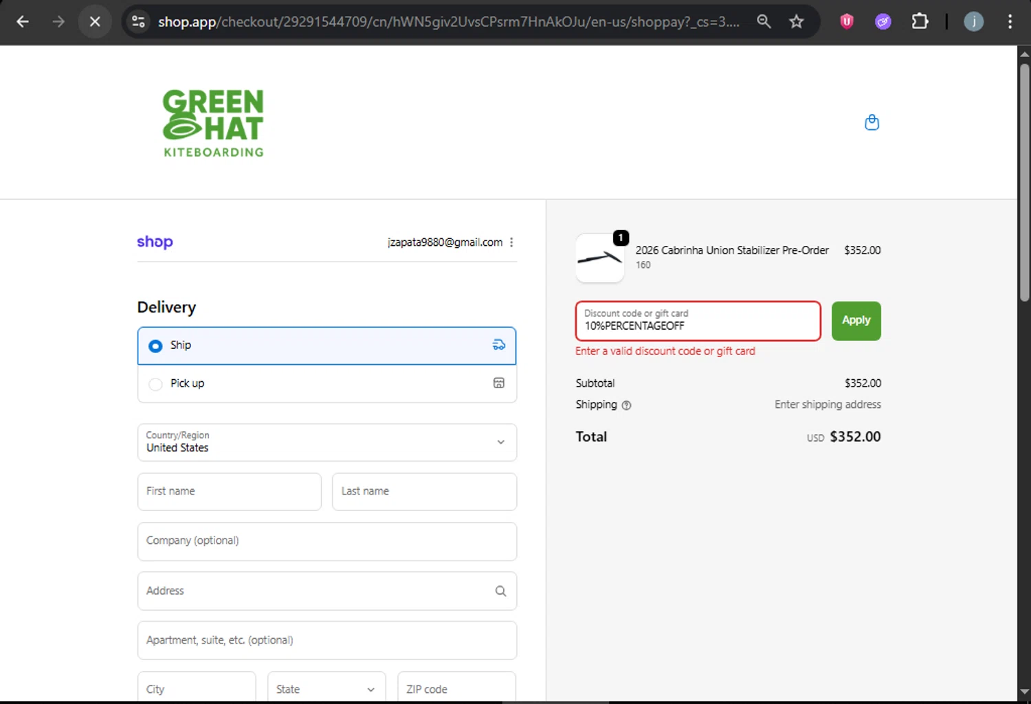This screenshot has height=704, width=1031.
Task: Open the State dropdown
Action: point(326,688)
